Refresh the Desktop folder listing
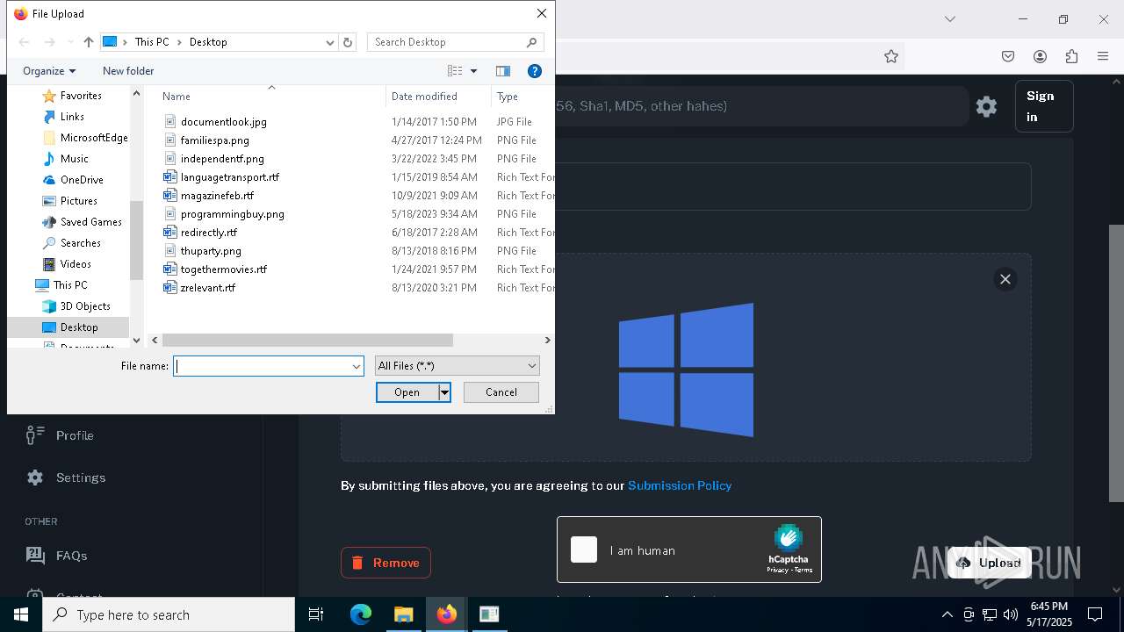 [x=348, y=42]
